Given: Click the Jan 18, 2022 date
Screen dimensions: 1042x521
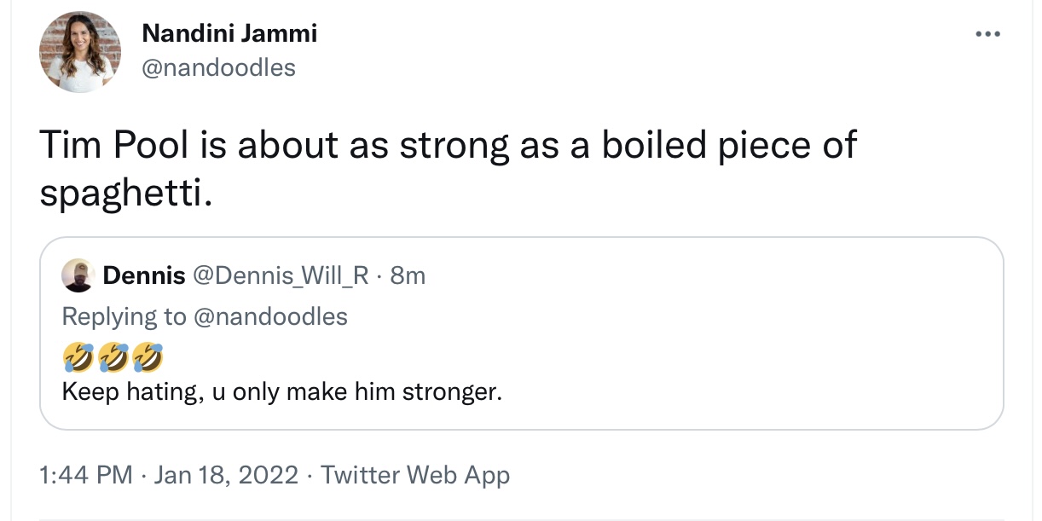Looking at the screenshot, I should 227,475.
